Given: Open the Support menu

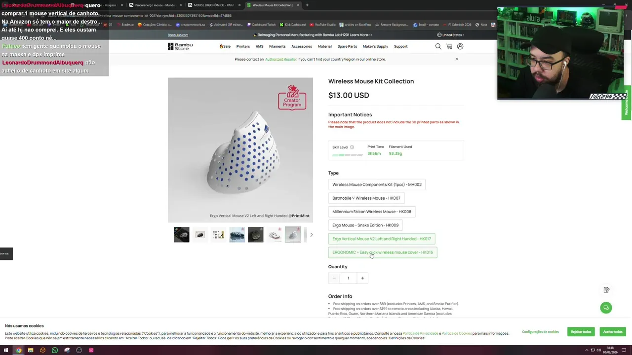Looking at the screenshot, I should tap(400, 46).
